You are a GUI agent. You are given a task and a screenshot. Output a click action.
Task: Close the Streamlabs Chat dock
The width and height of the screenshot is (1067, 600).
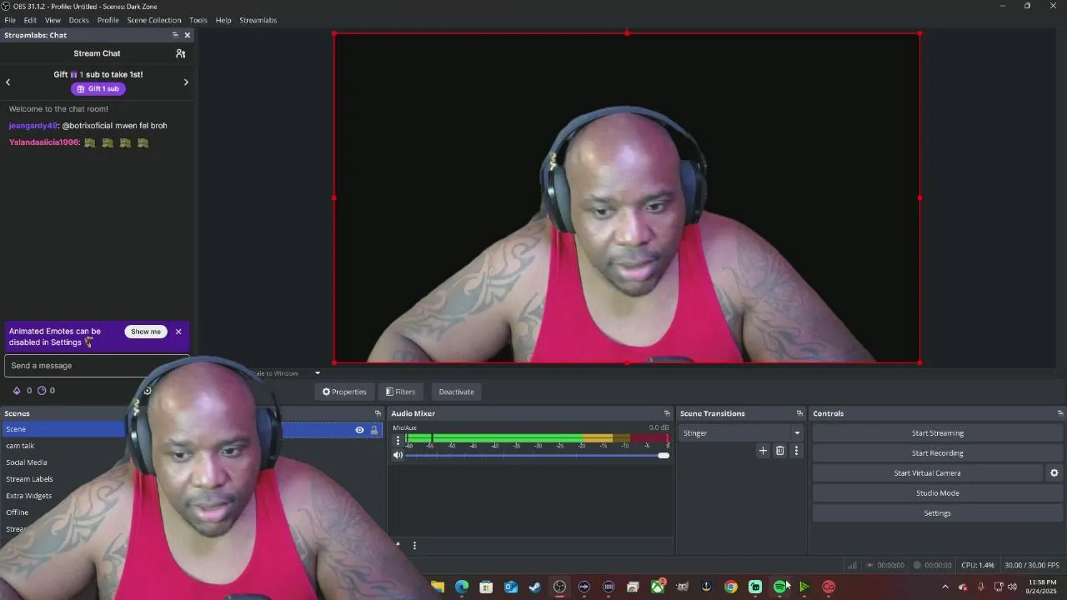(x=187, y=35)
